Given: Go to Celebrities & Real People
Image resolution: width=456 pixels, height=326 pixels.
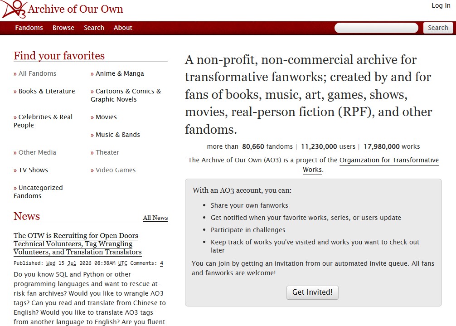Looking at the screenshot, I should click(43, 121).
